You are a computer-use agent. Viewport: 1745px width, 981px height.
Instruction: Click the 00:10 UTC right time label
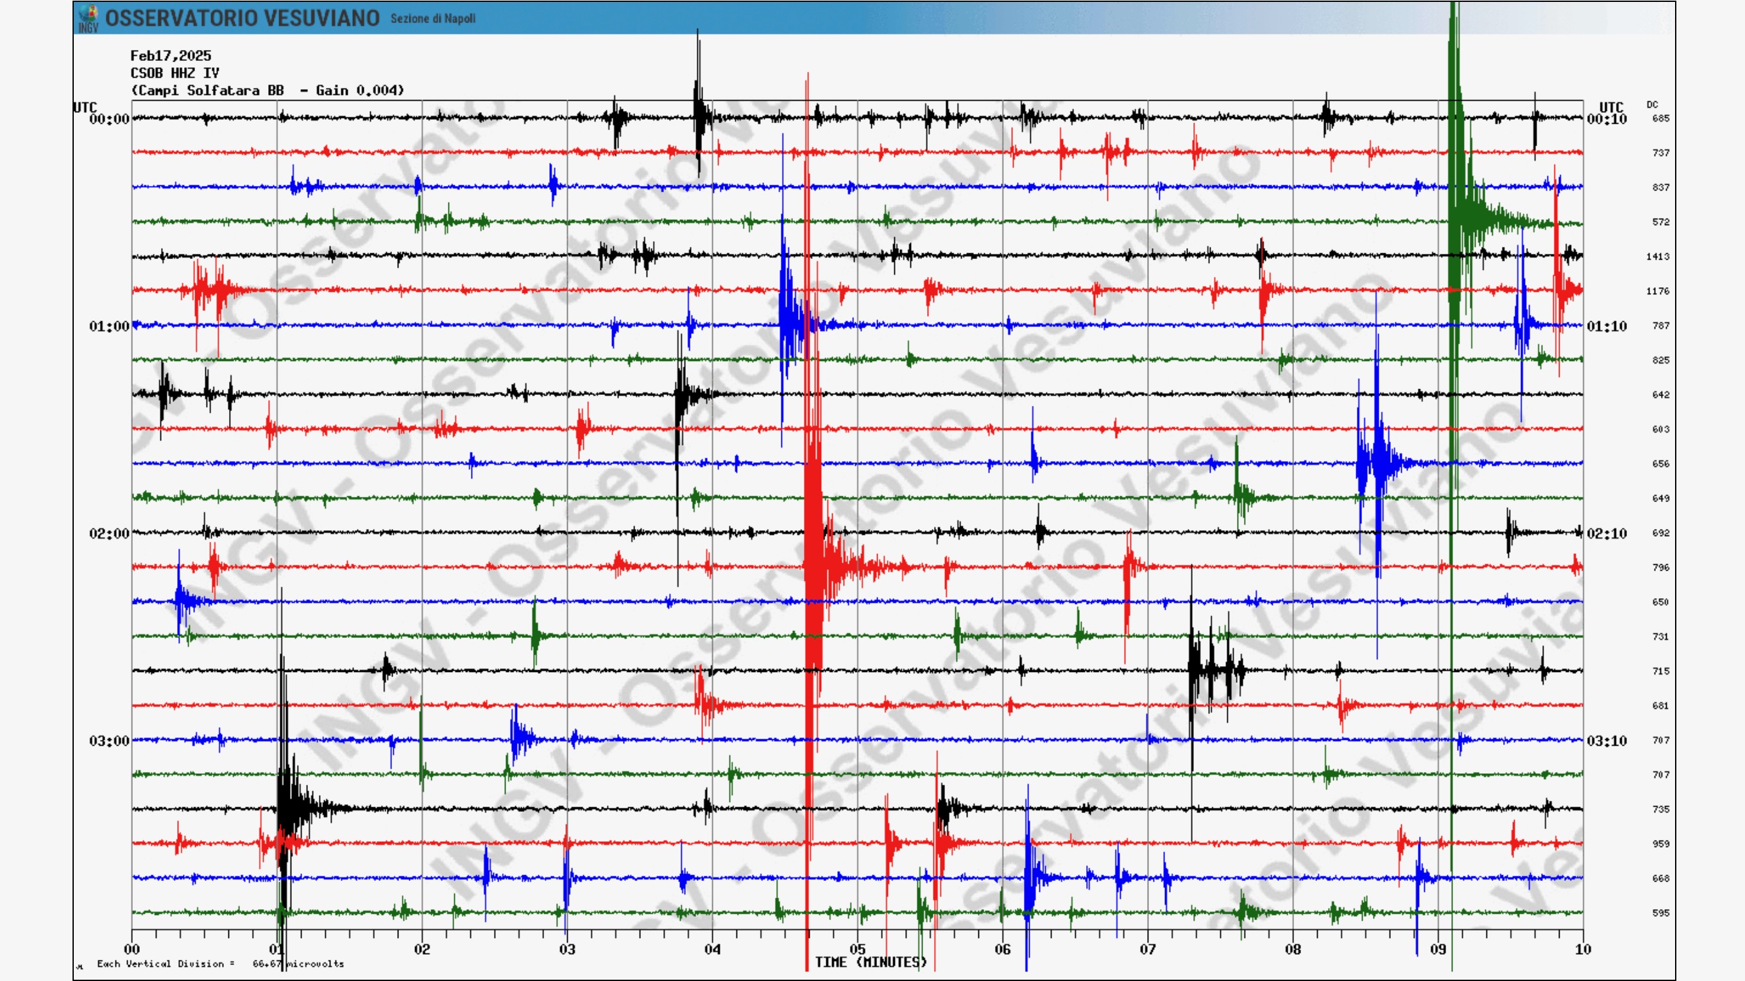pyautogui.click(x=1606, y=119)
